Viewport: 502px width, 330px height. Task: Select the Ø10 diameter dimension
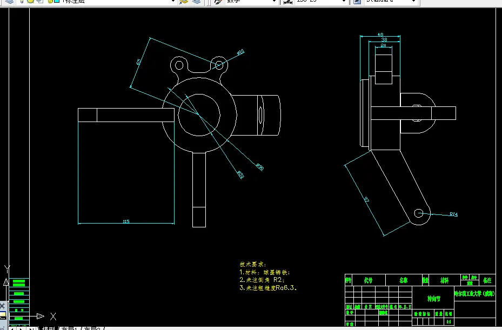[240, 52]
